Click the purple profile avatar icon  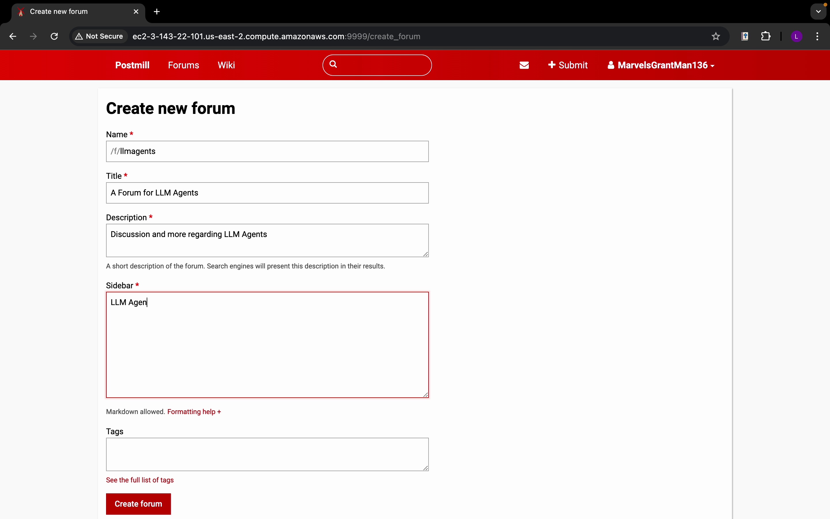pos(796,36)
